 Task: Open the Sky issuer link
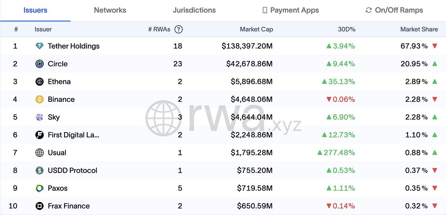coord(54,117)
